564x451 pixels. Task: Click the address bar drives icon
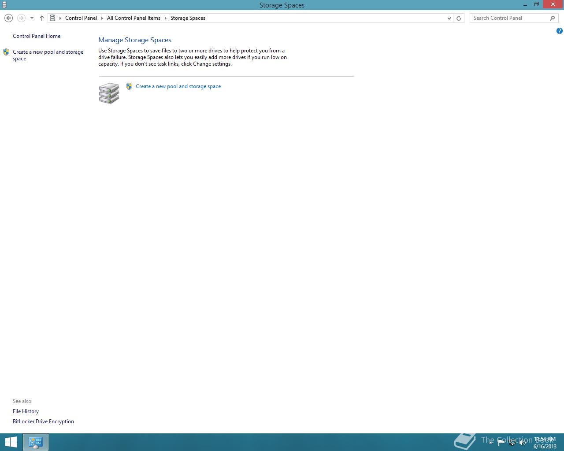pos(52,18)
